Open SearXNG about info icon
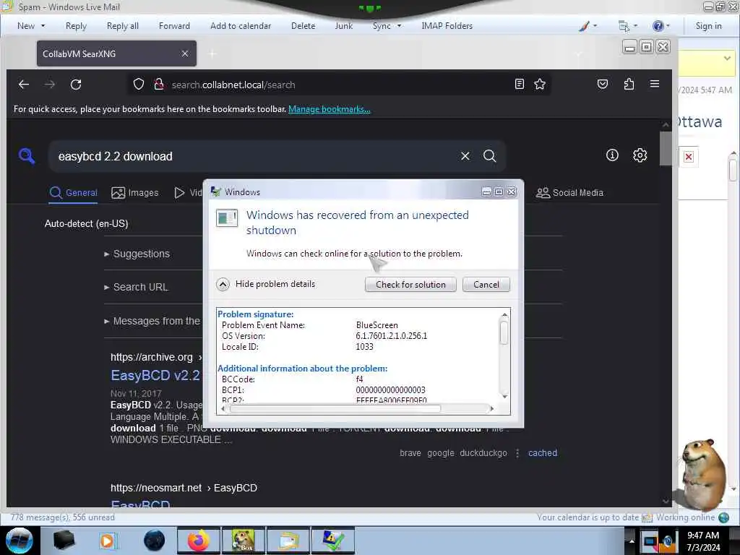This screenshot has height=555, width=740. click(612, 155)
